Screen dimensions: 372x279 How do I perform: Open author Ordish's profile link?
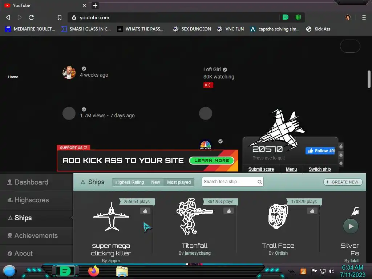coord(282,253)
